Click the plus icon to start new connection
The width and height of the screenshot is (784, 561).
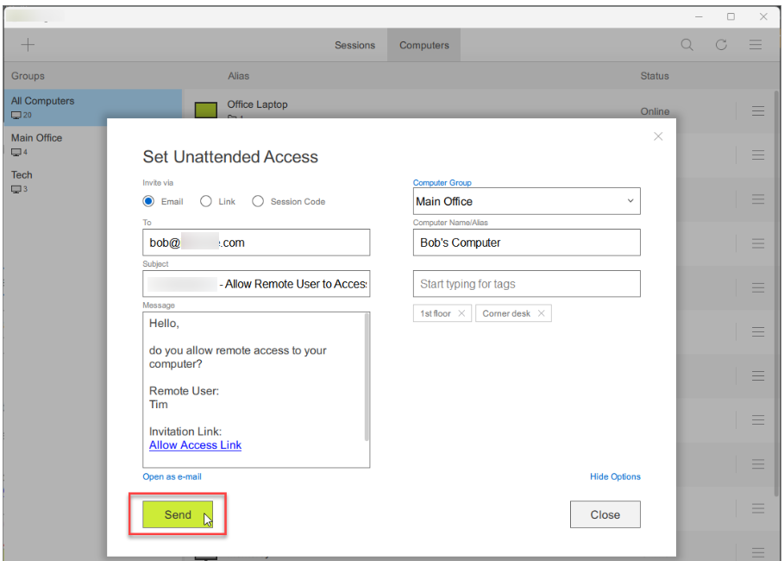click(x=28, y=44)
